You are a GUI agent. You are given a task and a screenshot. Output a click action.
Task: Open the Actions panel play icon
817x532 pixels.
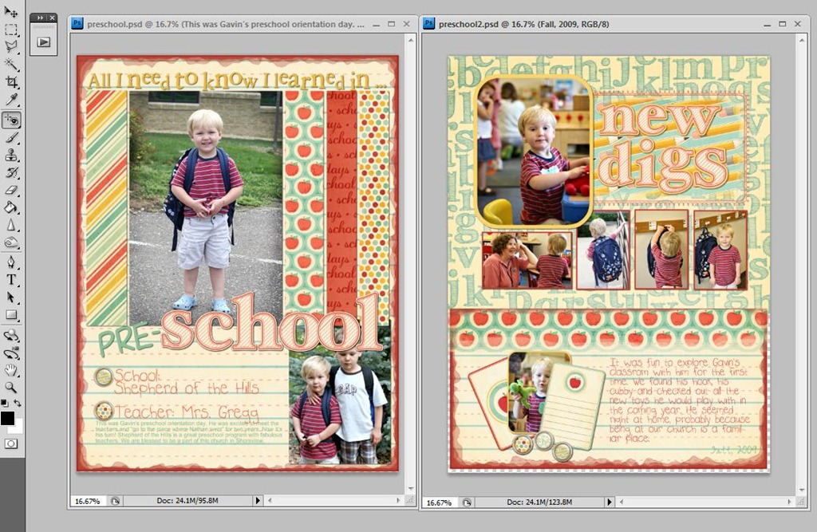tap(43, 41)
